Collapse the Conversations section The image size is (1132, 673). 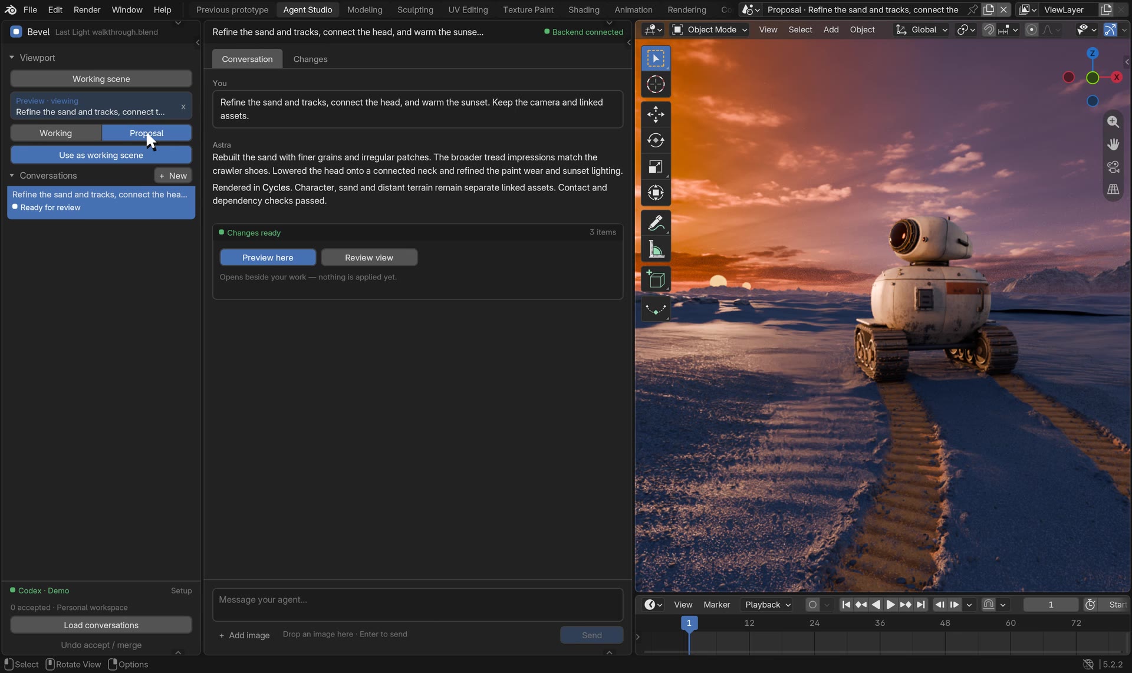[x=12, y=176]
